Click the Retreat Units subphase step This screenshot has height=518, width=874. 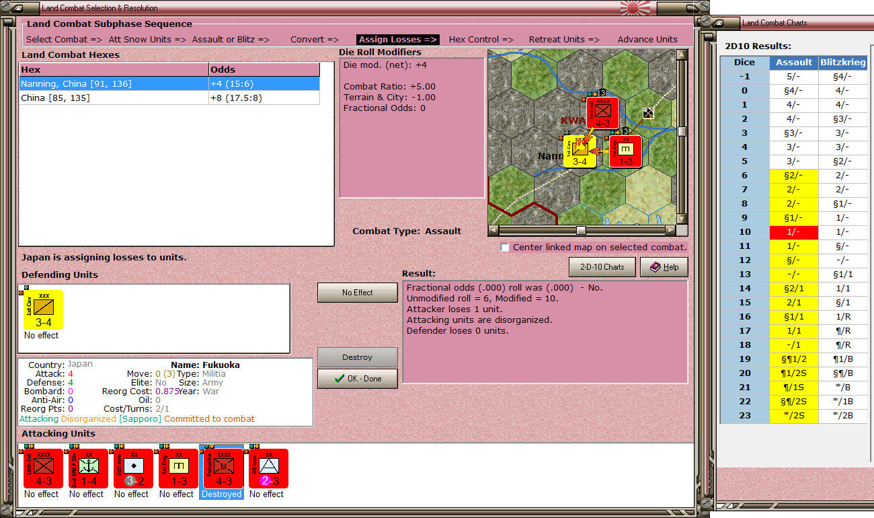pyautogui.click(x=563, y=40)
